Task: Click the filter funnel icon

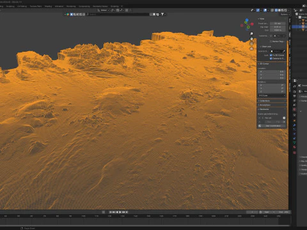Action: pyautogui.click(x=162, y=14)
